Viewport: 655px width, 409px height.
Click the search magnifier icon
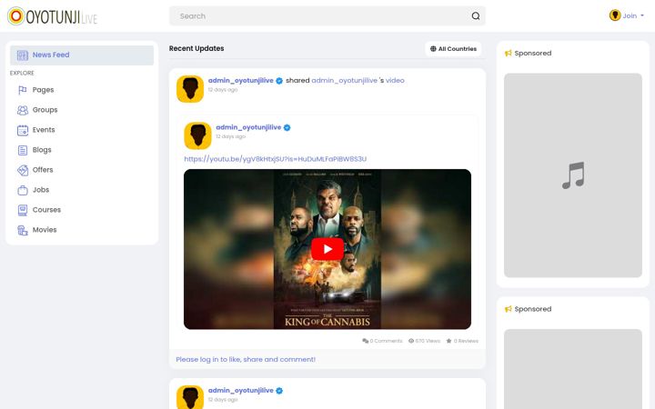tap(476, 15)
